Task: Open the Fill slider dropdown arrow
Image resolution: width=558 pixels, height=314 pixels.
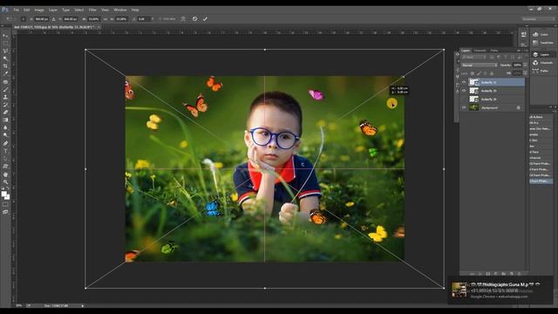Action: [525, 73]
